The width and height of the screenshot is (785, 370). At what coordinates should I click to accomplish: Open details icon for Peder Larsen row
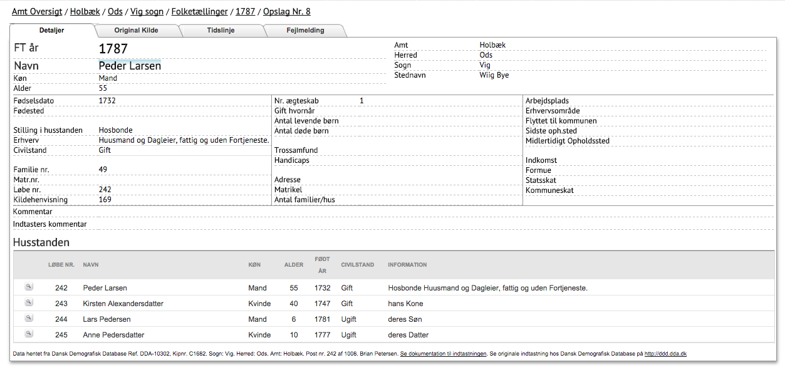(x=28, y=287)
